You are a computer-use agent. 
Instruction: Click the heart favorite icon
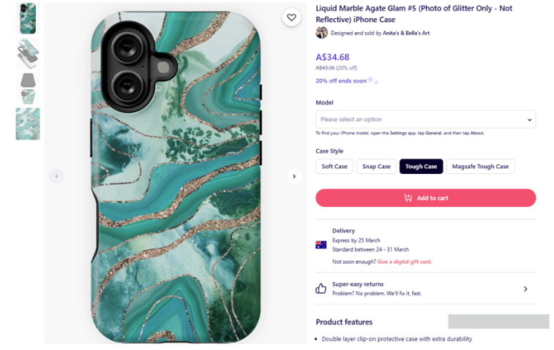tap(291, 18)
